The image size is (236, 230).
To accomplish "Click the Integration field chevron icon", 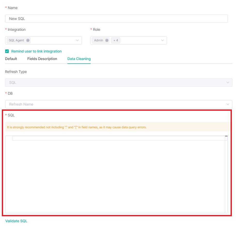I will point(77,40).
